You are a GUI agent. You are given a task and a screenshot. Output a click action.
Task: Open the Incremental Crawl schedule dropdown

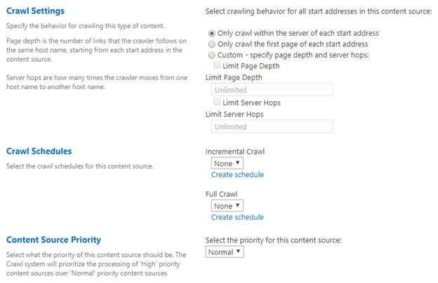[227, 163]
